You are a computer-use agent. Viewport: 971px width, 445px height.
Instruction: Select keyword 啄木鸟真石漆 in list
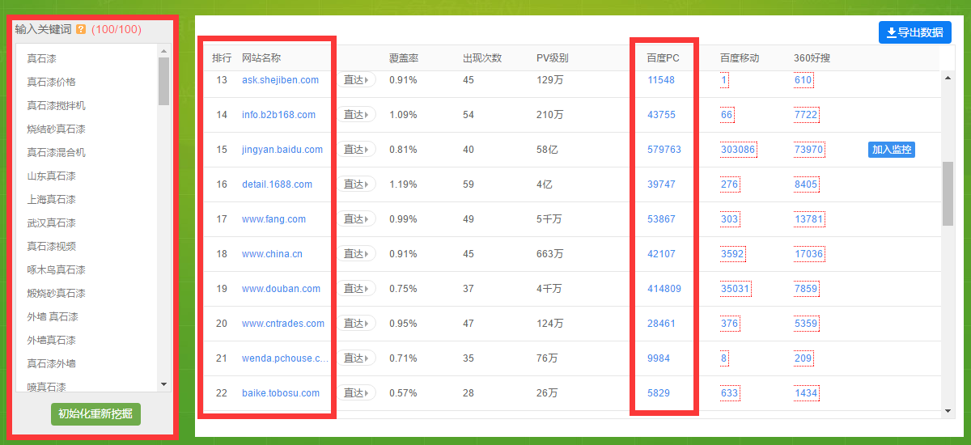[56, 269]
